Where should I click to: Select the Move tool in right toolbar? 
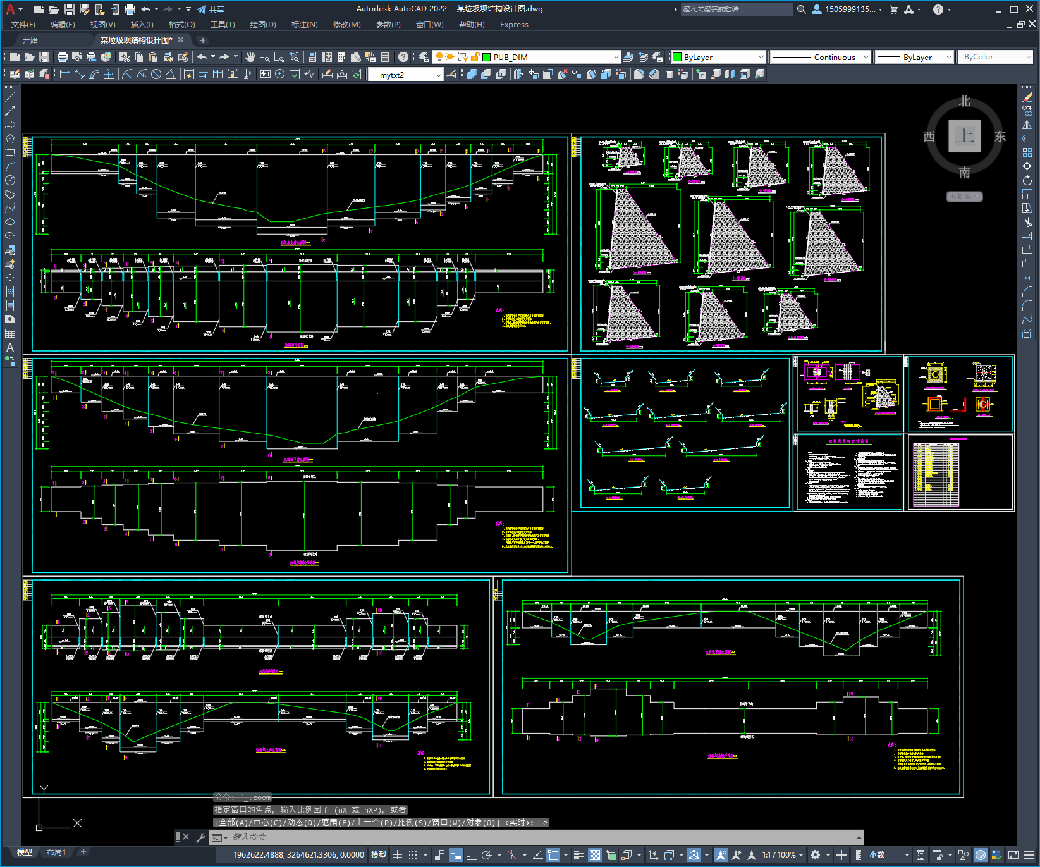(x=1027, y=166)
